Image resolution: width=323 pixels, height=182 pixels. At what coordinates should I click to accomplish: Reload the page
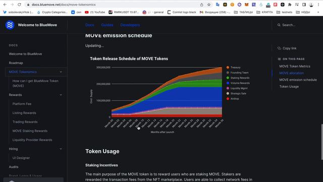coord(19,5)
